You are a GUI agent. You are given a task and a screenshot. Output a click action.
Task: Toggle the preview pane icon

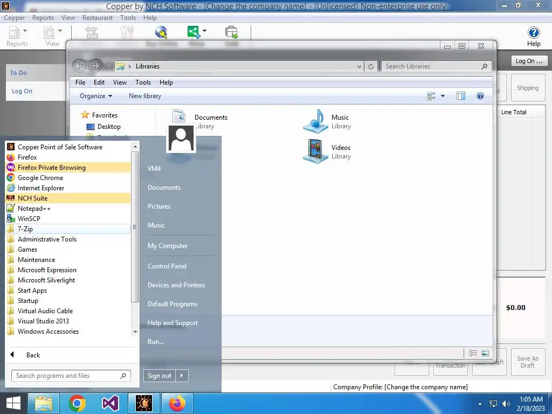(461, 96)
